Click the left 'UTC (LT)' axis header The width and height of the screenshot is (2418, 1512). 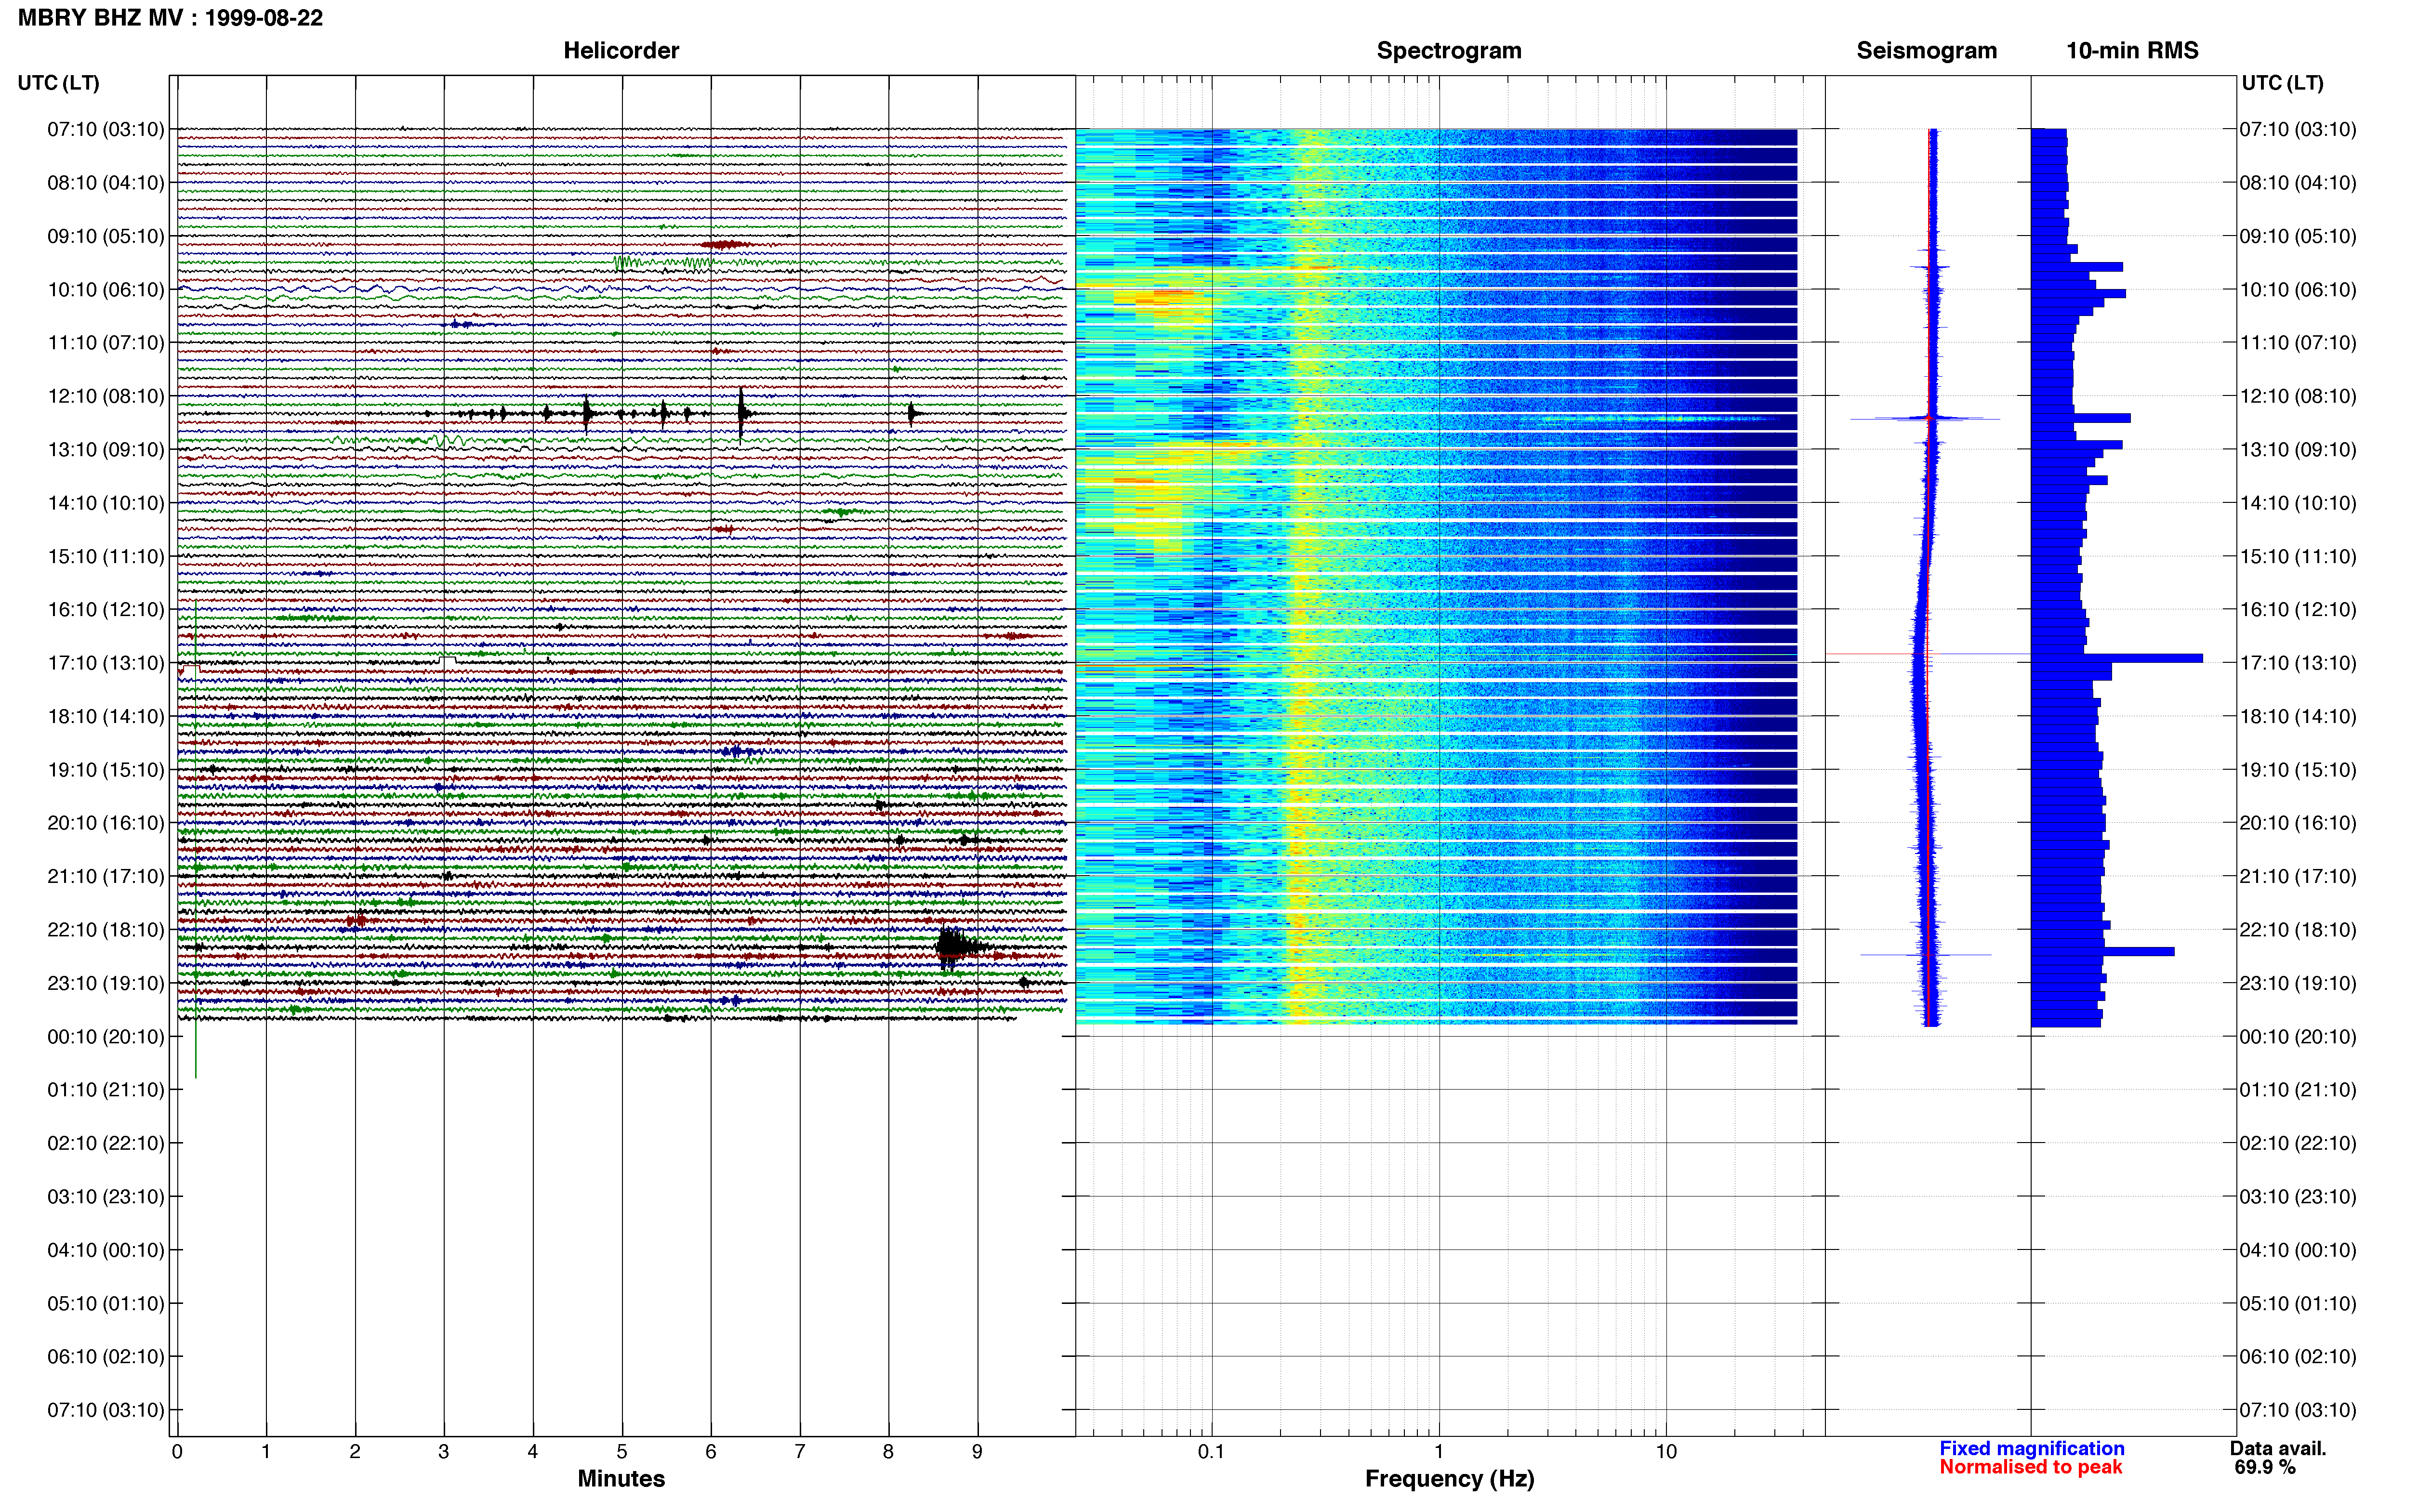click(x=58, y=83)
